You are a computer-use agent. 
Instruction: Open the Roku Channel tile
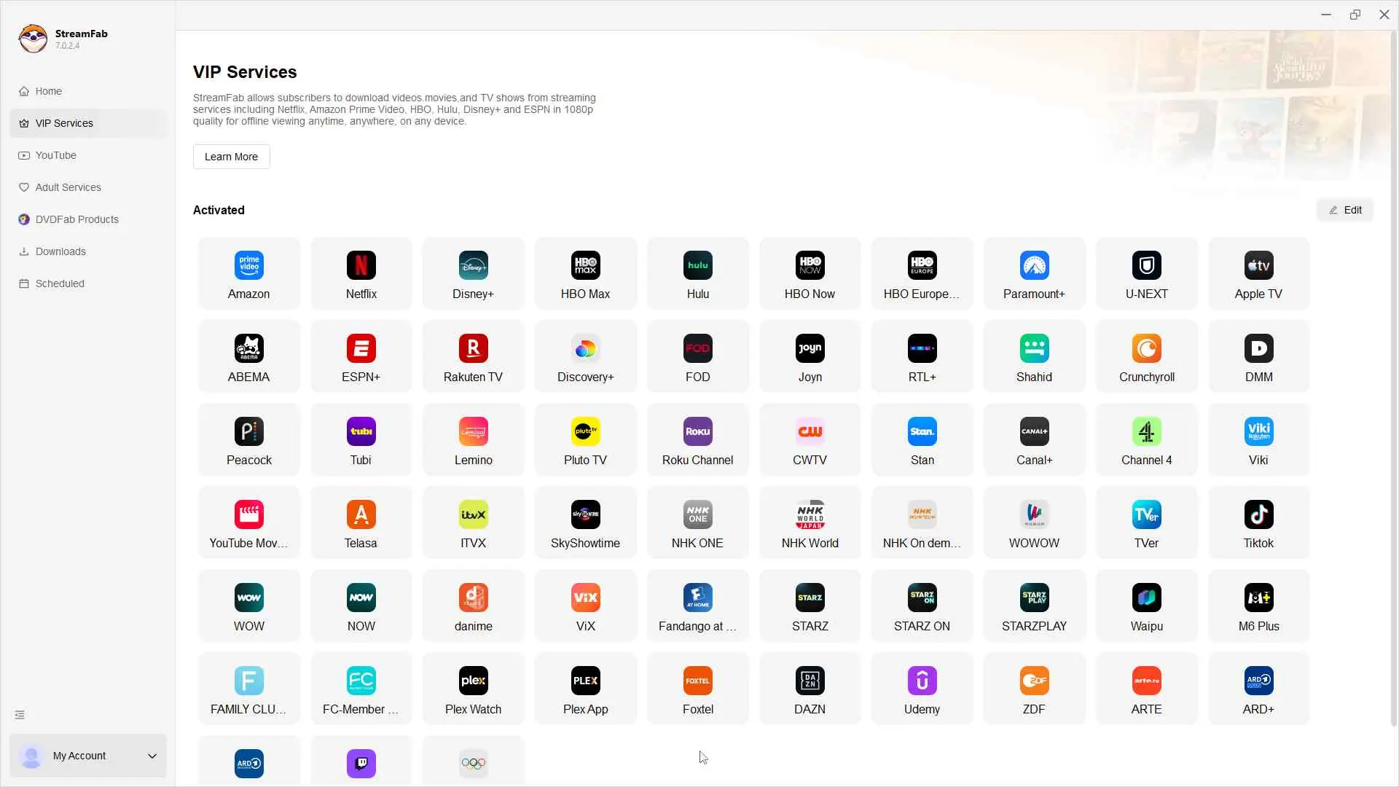click(x=697, y=440)
